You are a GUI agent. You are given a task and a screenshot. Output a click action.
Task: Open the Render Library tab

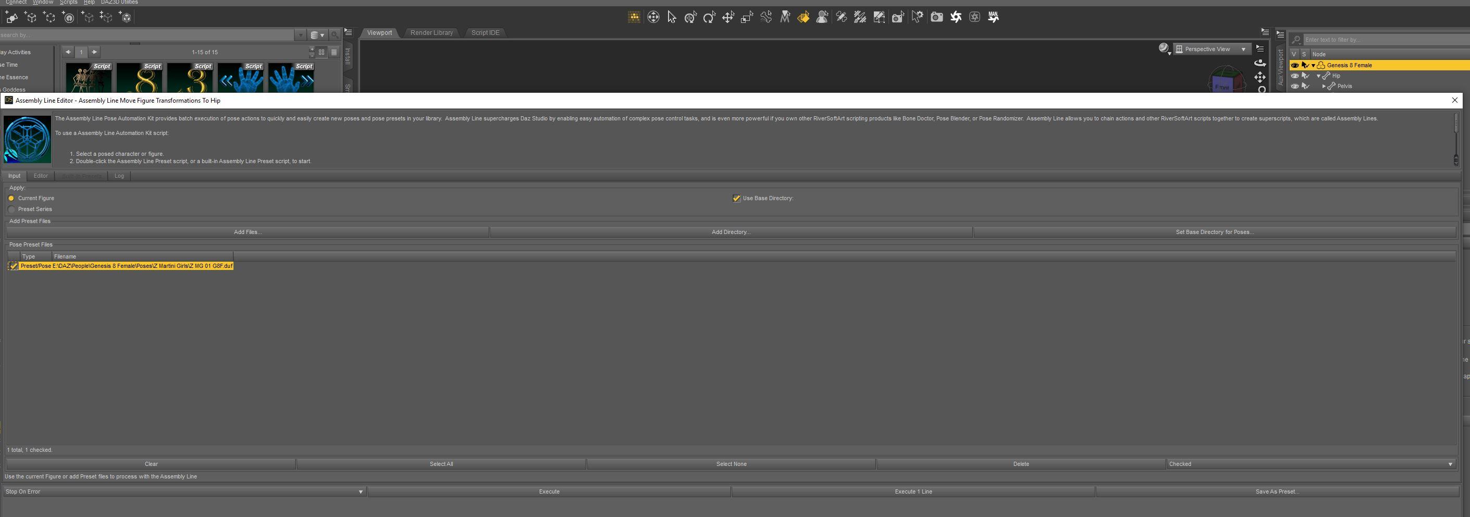pyautogui.click(x=431, y=32)
